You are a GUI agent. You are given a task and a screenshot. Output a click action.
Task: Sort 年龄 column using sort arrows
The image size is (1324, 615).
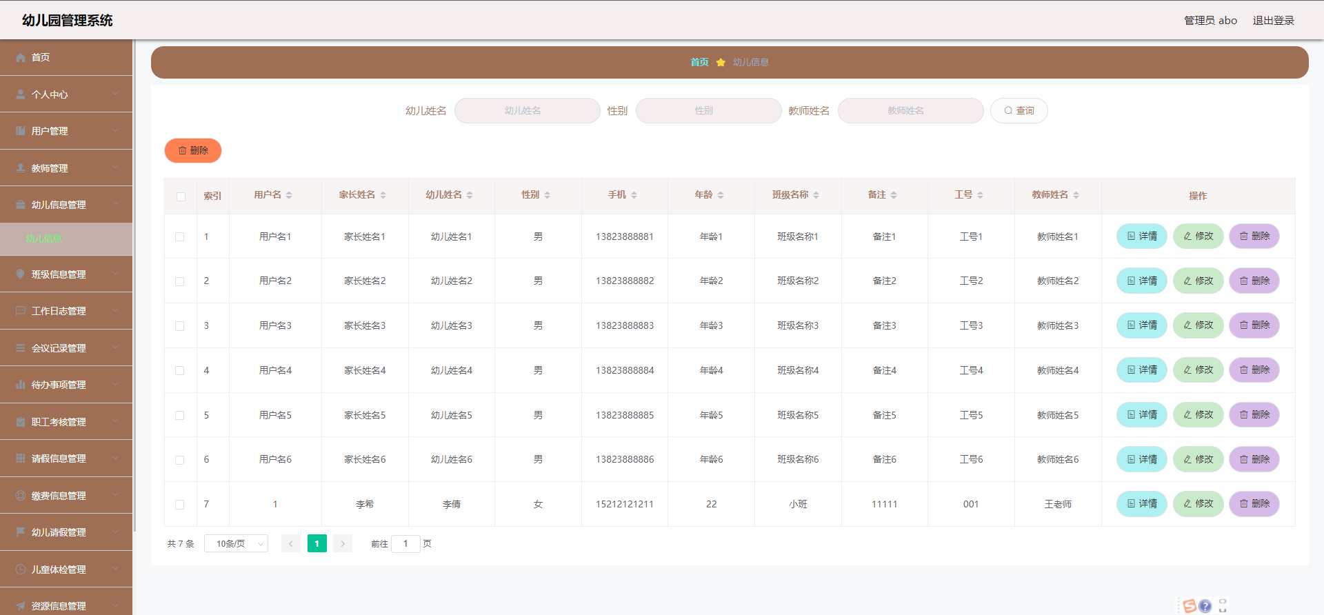click(x=721, y=195)
